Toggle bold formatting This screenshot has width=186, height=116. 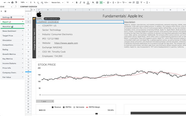(77, 3)
